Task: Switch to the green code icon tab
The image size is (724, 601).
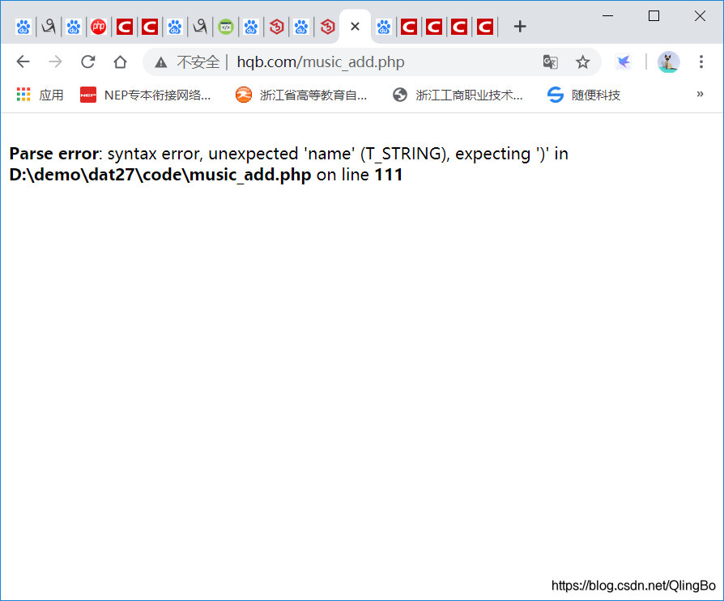Action: (x=226, y=27)
